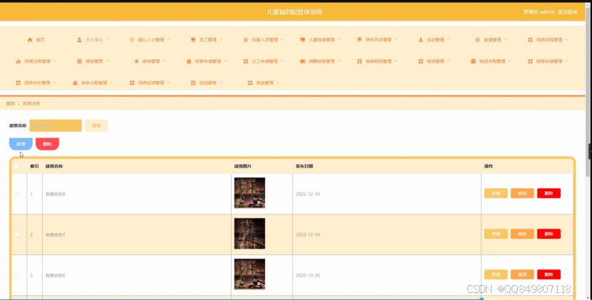Click the 发布日期 column header
The height and width of the screenshot is (300, 592).
coord(304,166)
